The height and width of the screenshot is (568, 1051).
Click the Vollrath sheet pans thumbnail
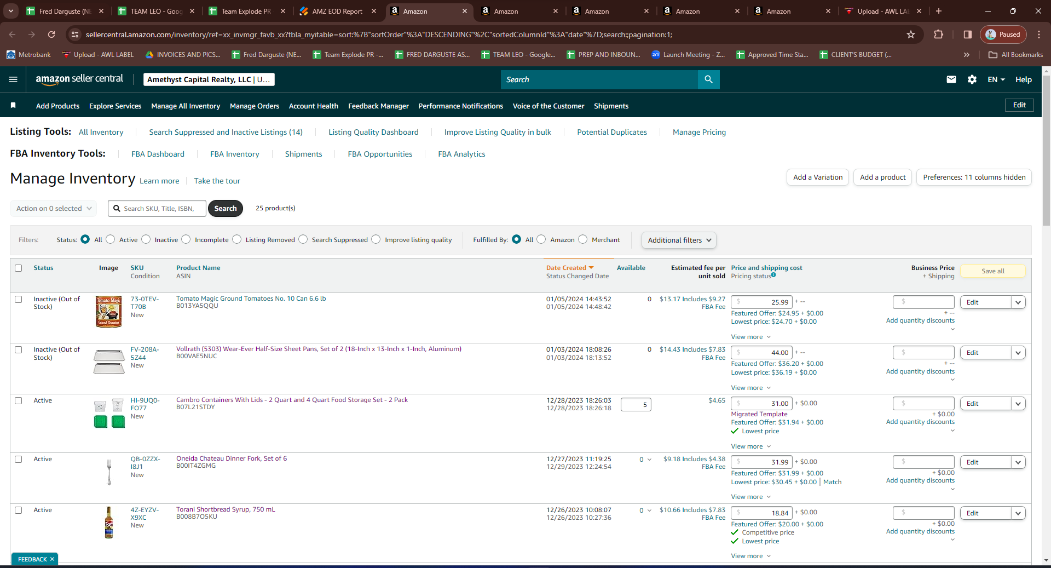(109, 362)
